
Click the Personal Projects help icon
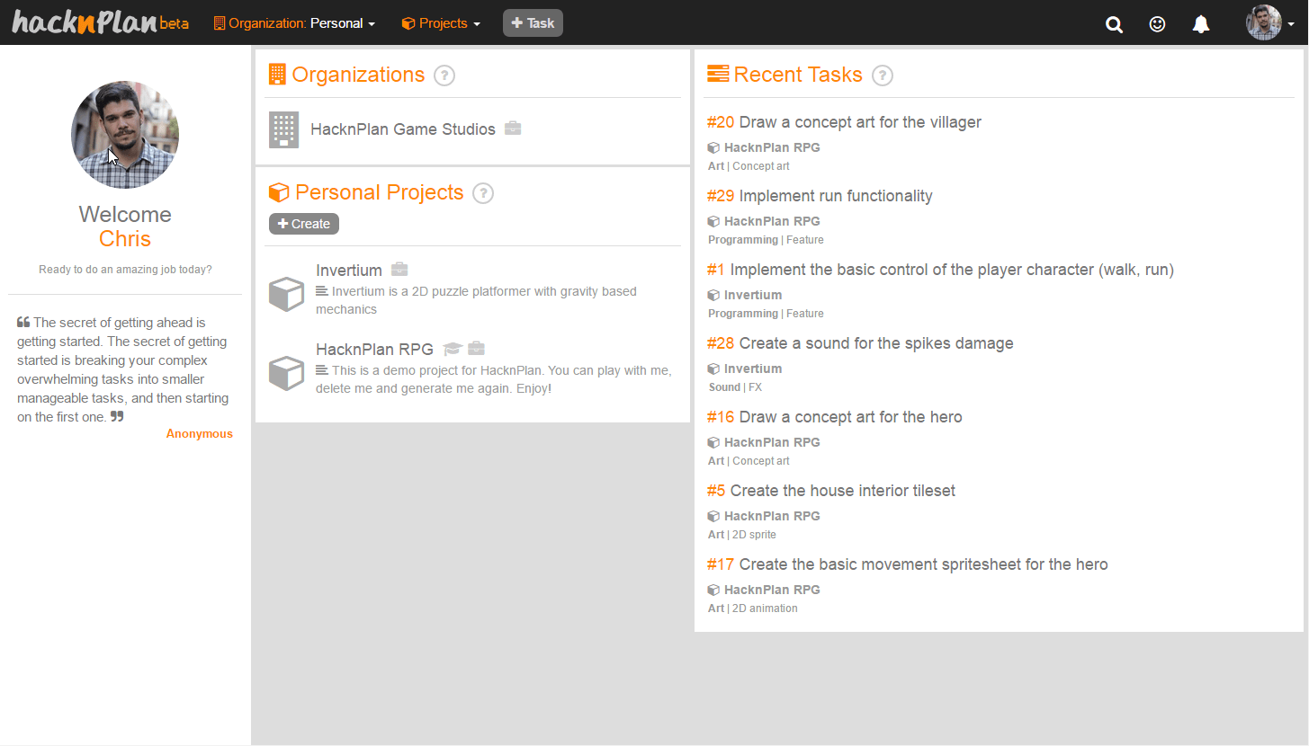[x=483, y=193]
